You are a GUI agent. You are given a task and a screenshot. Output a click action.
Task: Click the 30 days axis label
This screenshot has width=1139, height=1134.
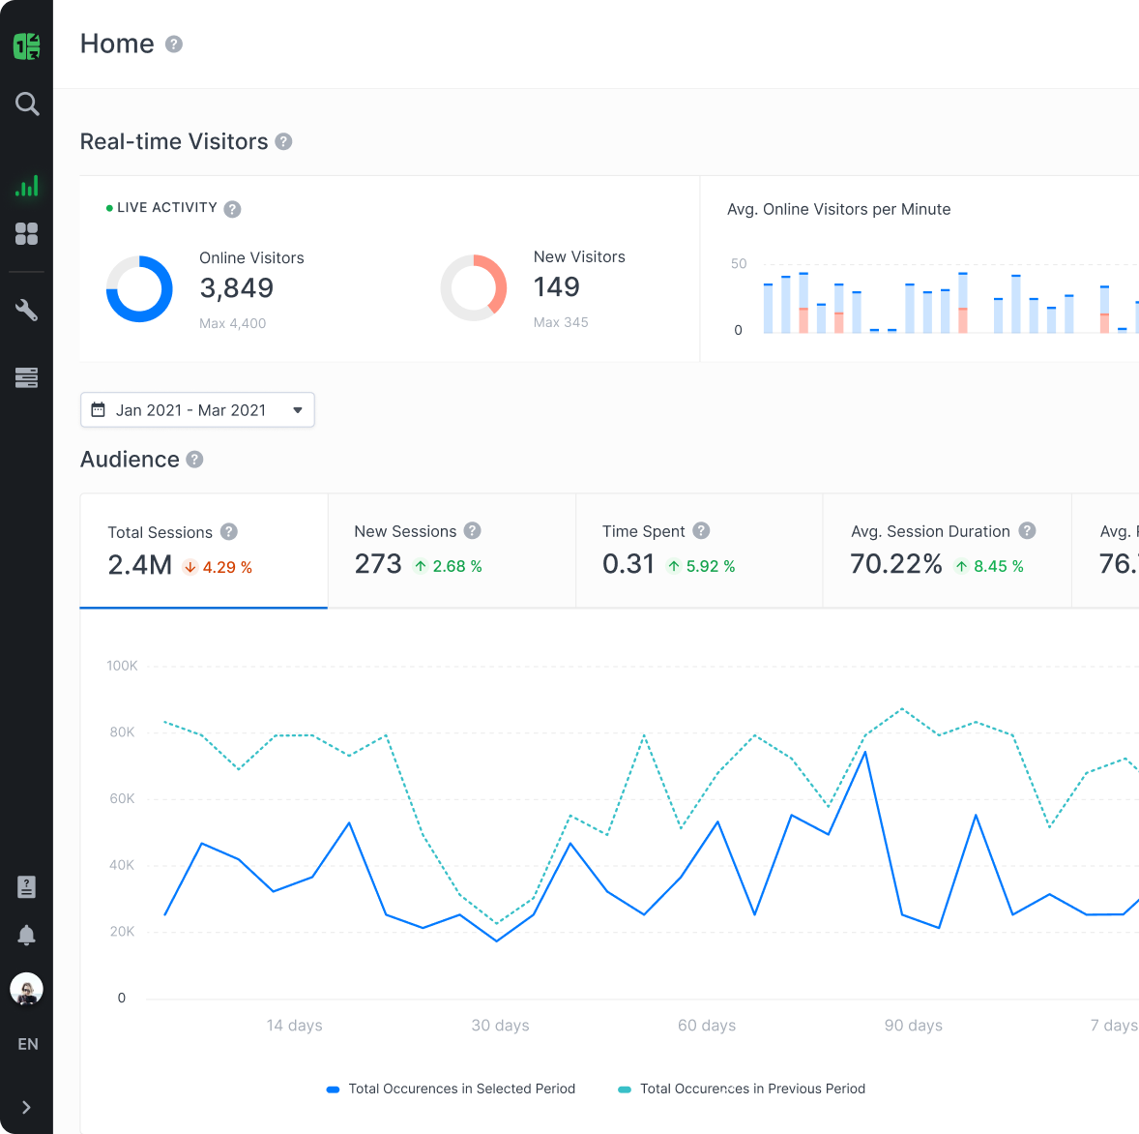coord(501,1026)
